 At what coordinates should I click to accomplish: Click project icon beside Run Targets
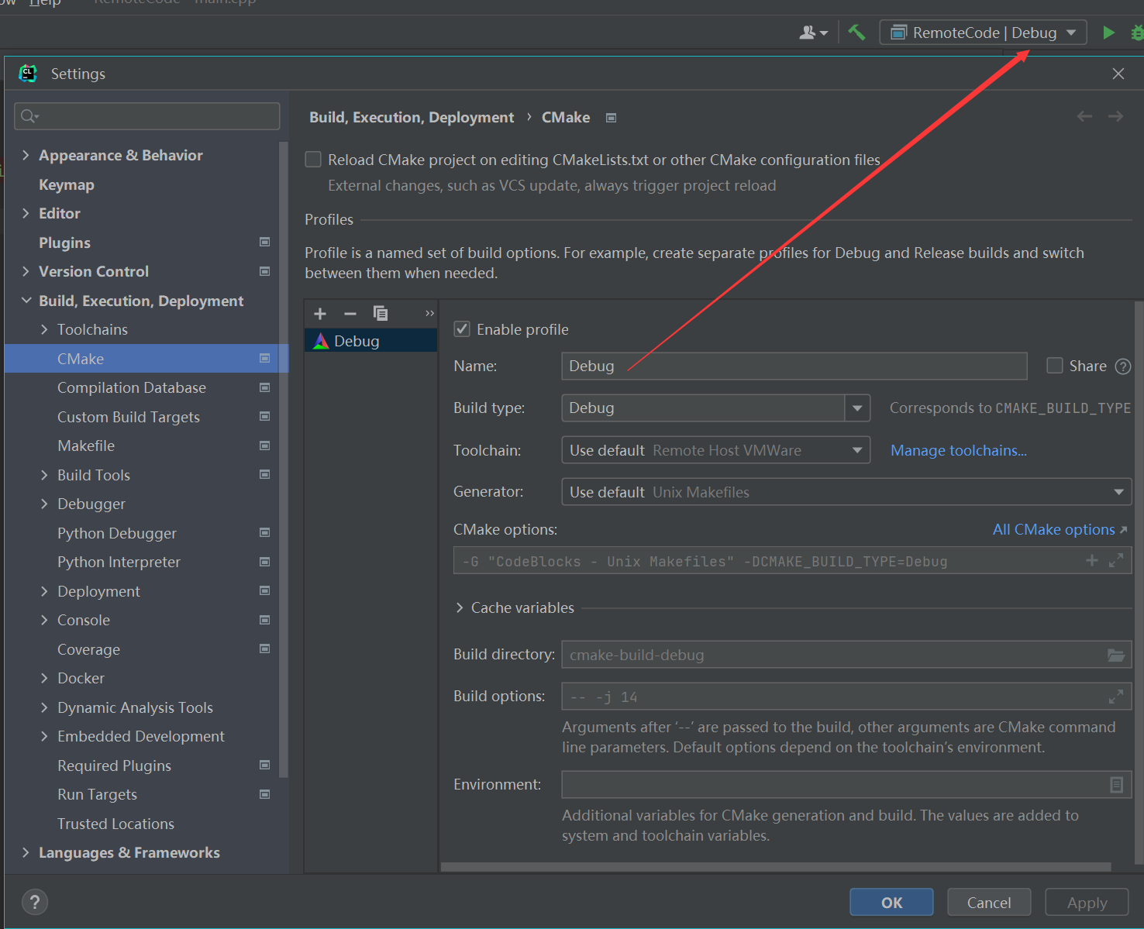click(x=264, y=794)
